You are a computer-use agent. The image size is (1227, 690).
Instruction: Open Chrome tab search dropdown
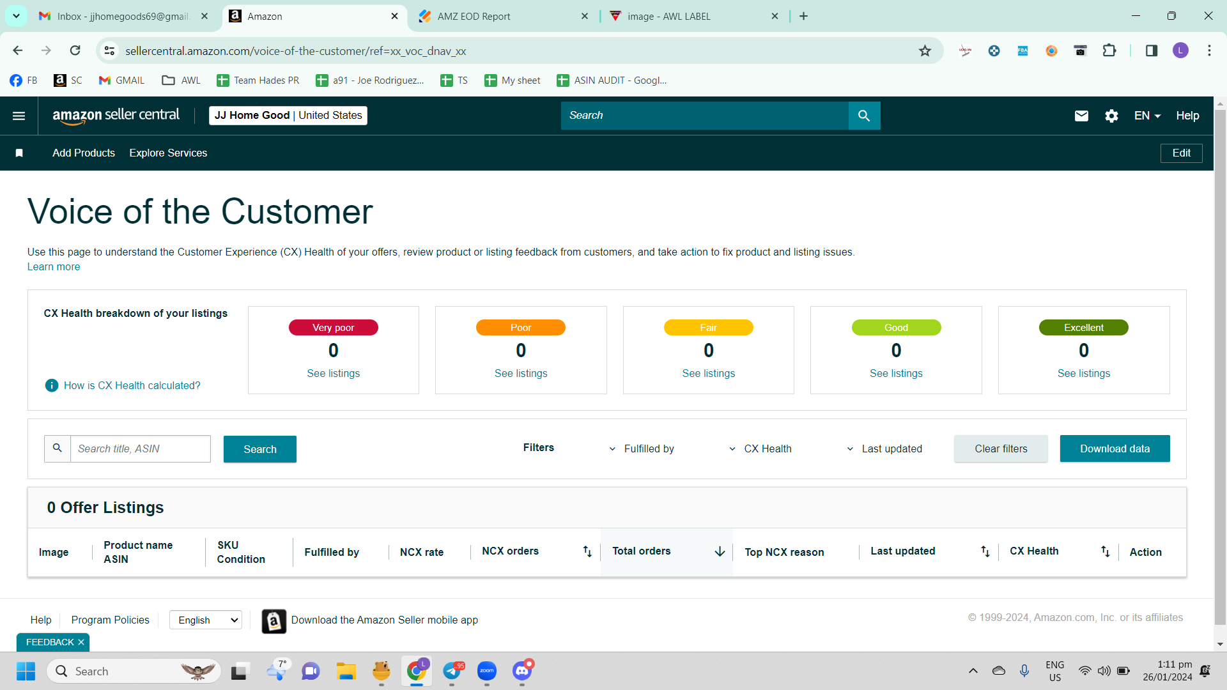tap(16, 16)
